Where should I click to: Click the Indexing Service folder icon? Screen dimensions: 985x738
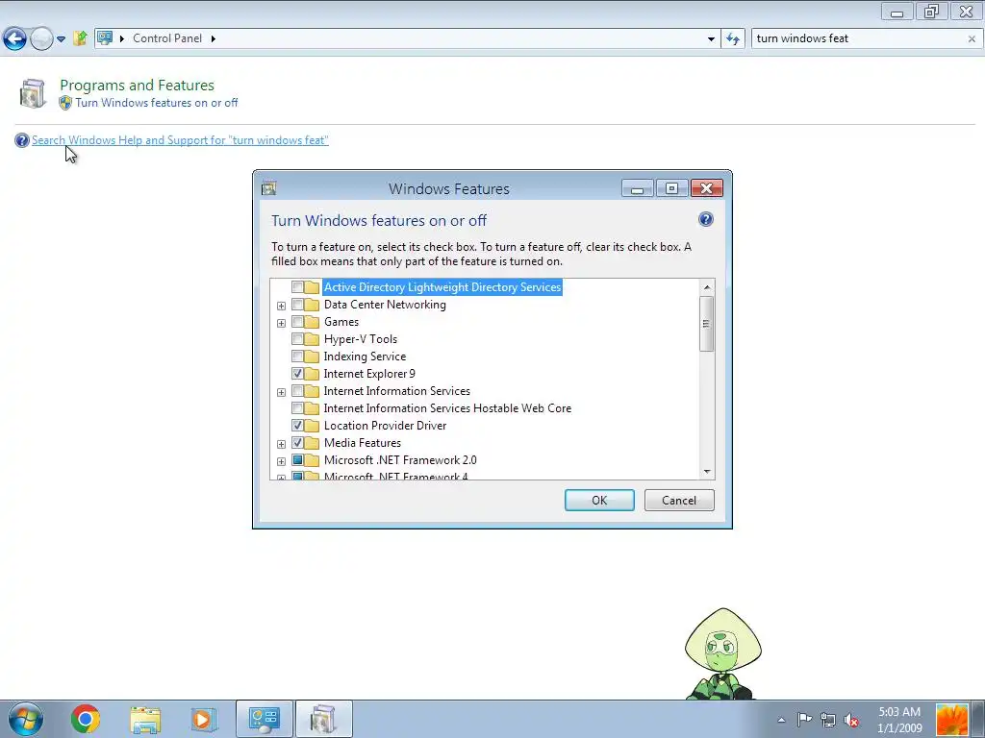[x=312, y=357]
